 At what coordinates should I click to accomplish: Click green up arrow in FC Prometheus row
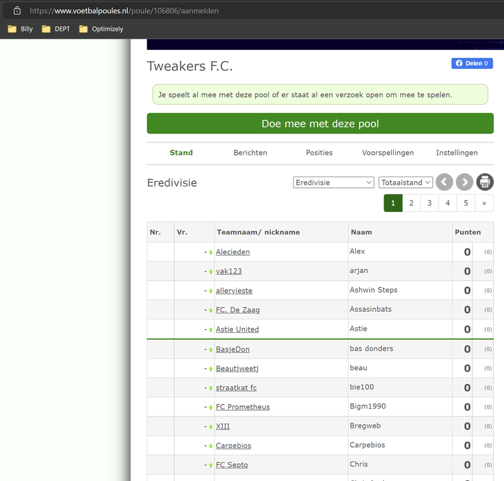point(210,408)
